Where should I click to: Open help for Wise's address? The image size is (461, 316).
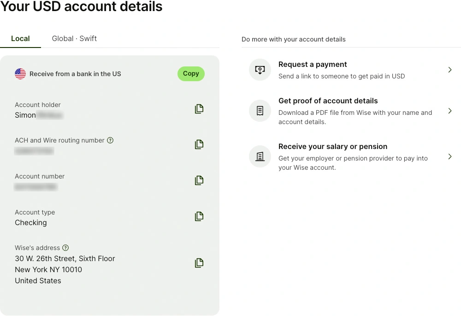point(65,248)
